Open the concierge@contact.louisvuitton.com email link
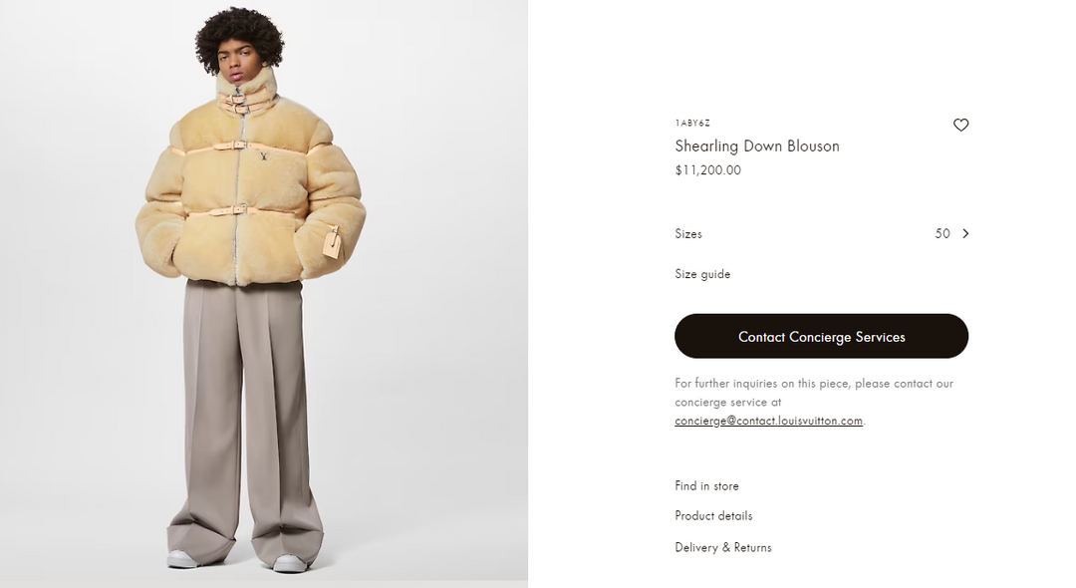This screenshot has height=588, width=1076. coord(768,421)
